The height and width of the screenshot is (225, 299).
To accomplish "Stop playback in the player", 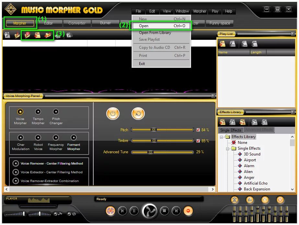I will 164,211.
